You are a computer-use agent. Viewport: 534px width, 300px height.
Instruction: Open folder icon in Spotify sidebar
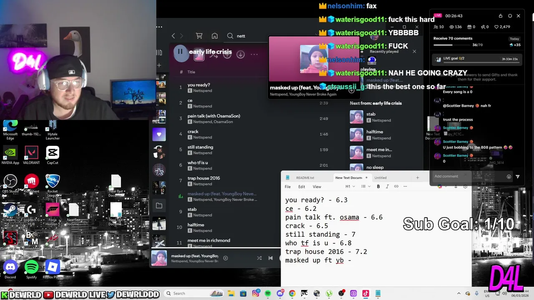click(x=159, y=205)
